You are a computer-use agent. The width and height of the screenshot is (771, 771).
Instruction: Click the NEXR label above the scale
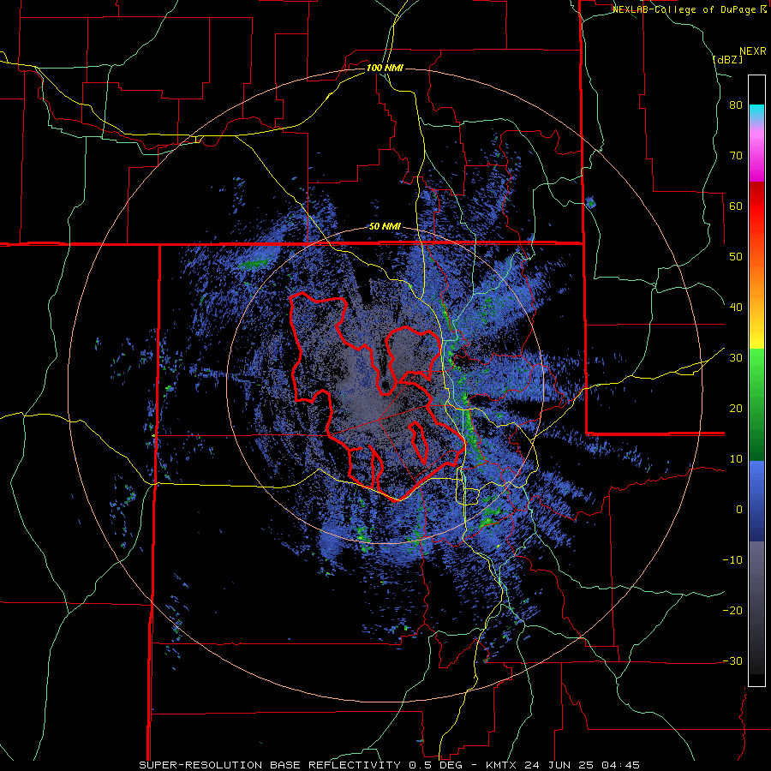click(752, 51)
